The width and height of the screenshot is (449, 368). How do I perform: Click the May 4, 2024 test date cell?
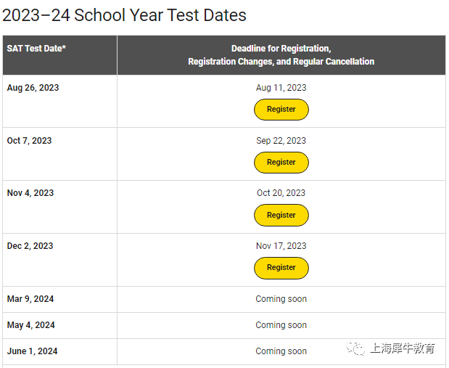pos(60,325)
